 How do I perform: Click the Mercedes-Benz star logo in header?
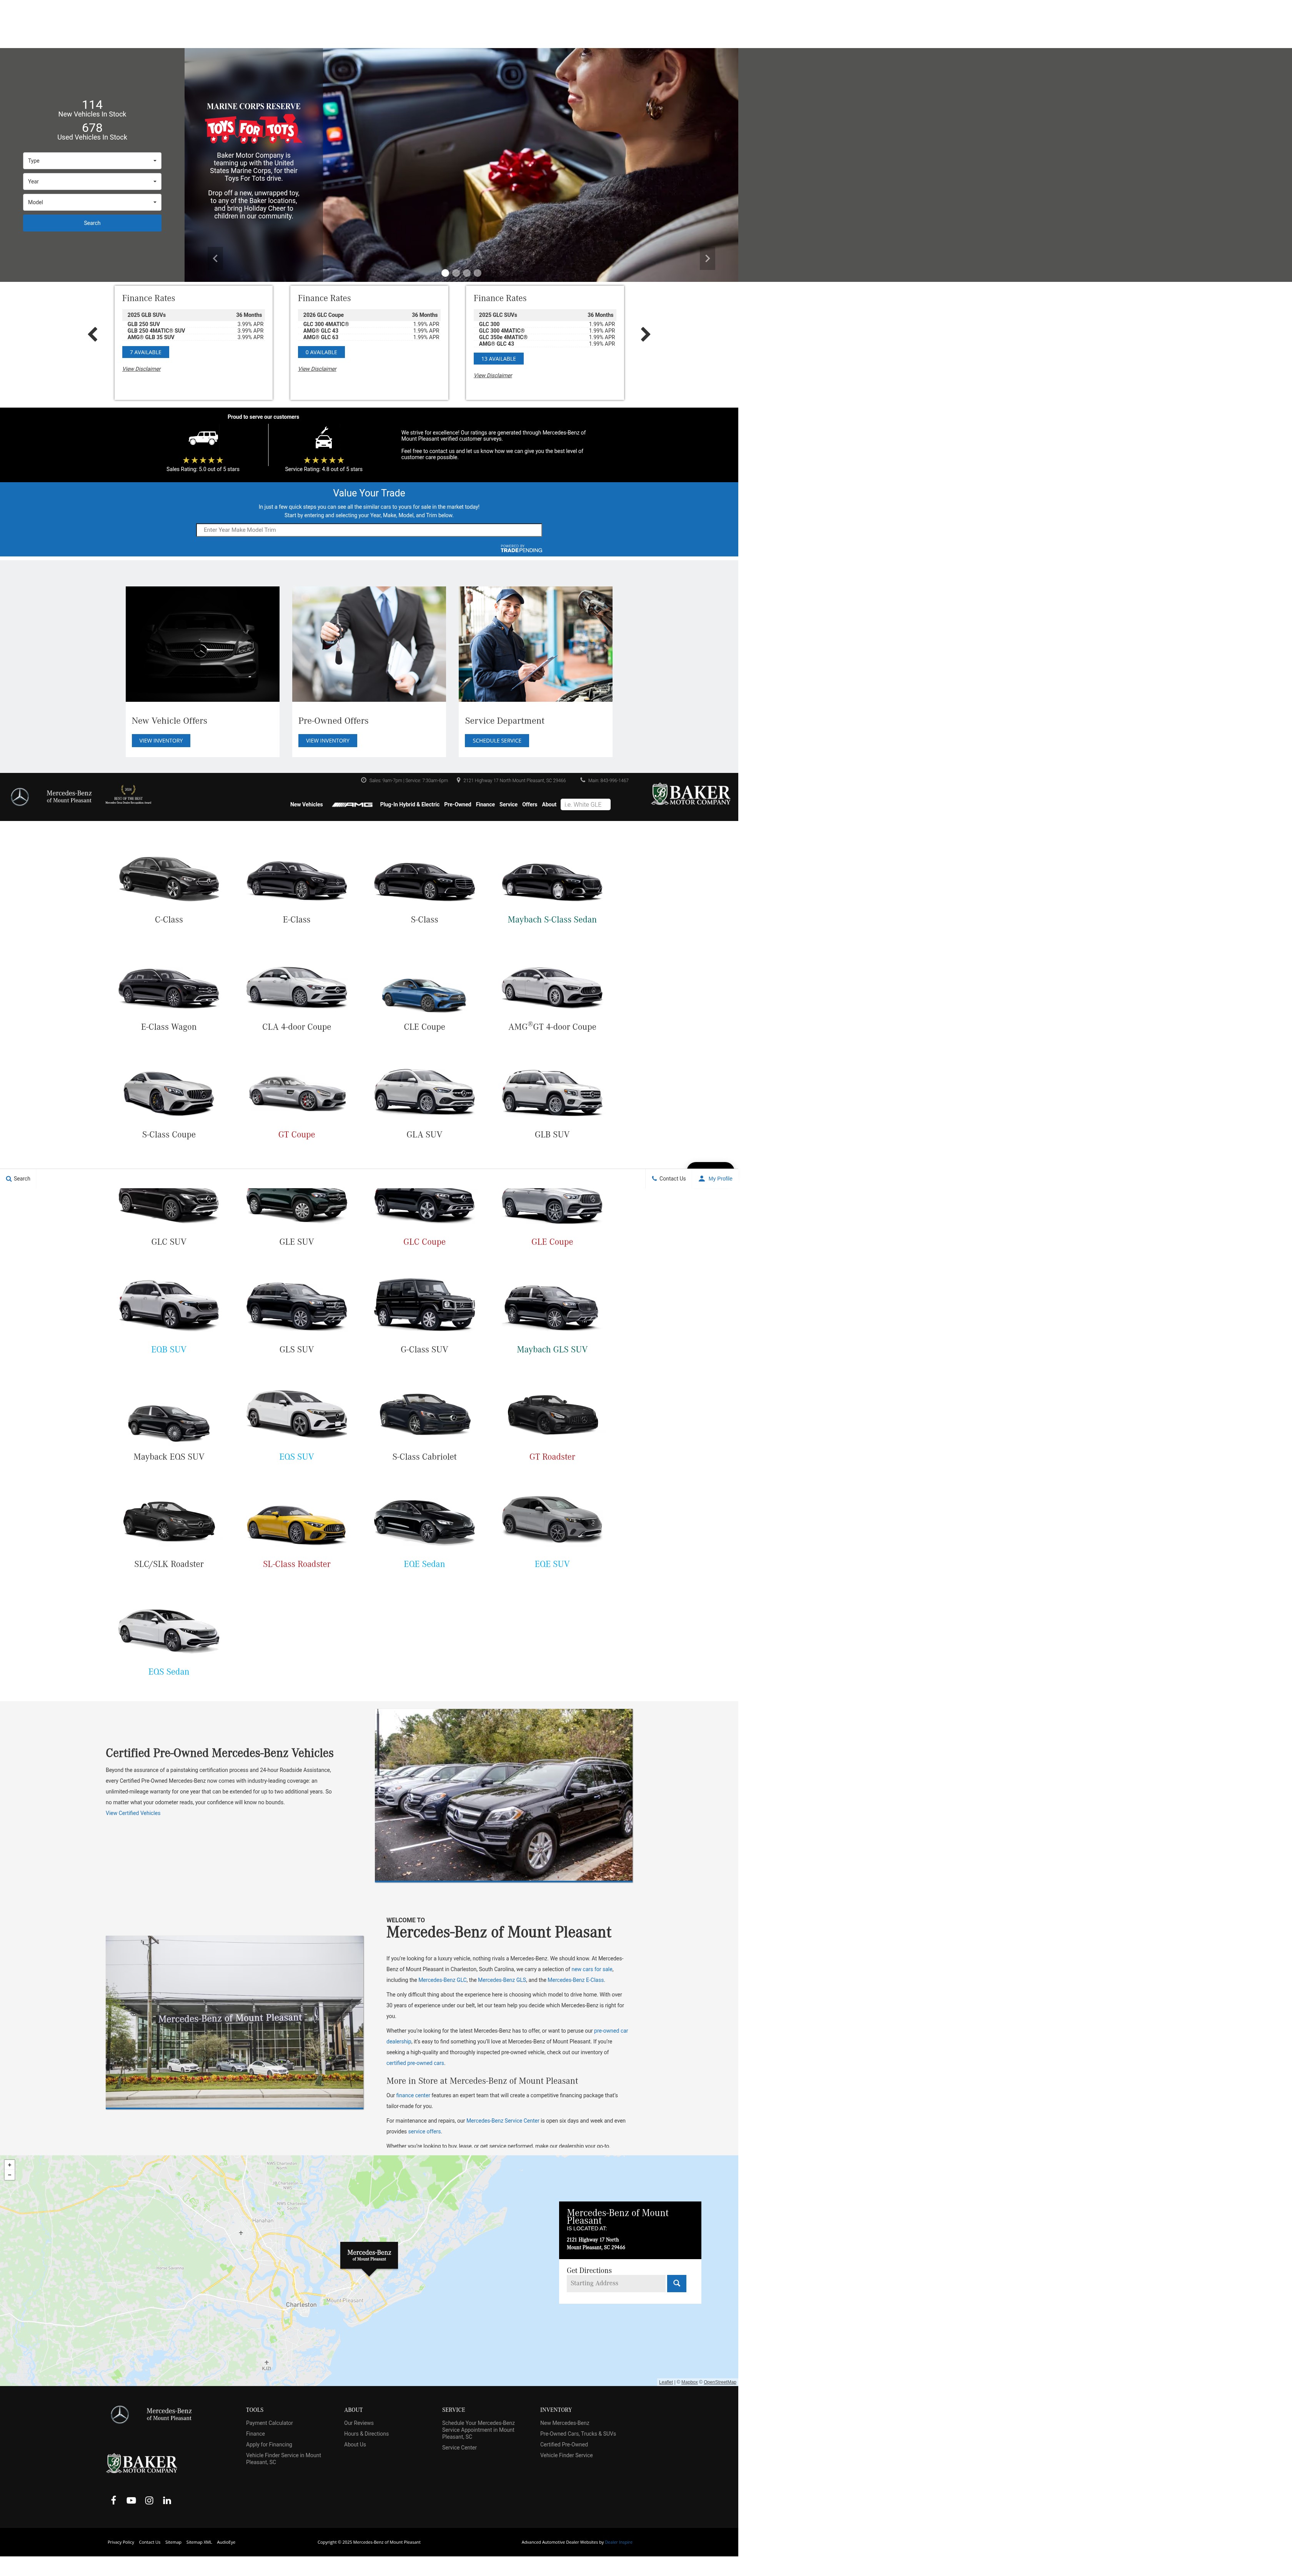[x=20, y=797]
